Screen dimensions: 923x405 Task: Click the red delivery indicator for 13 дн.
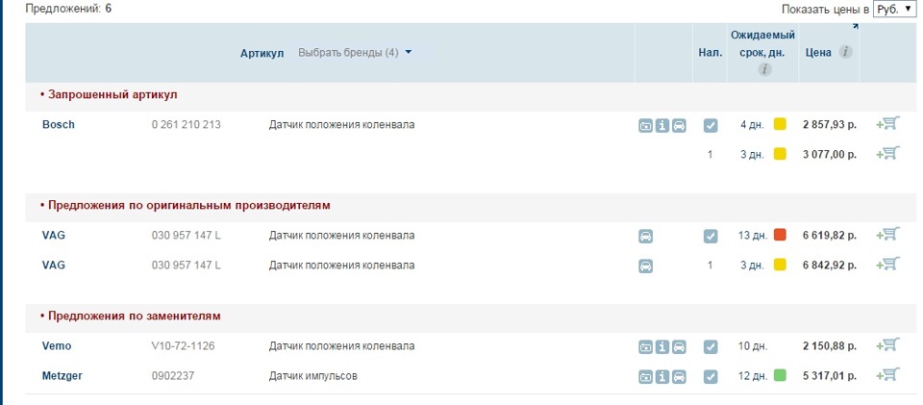pyautogui.click(x=780, y=235)
